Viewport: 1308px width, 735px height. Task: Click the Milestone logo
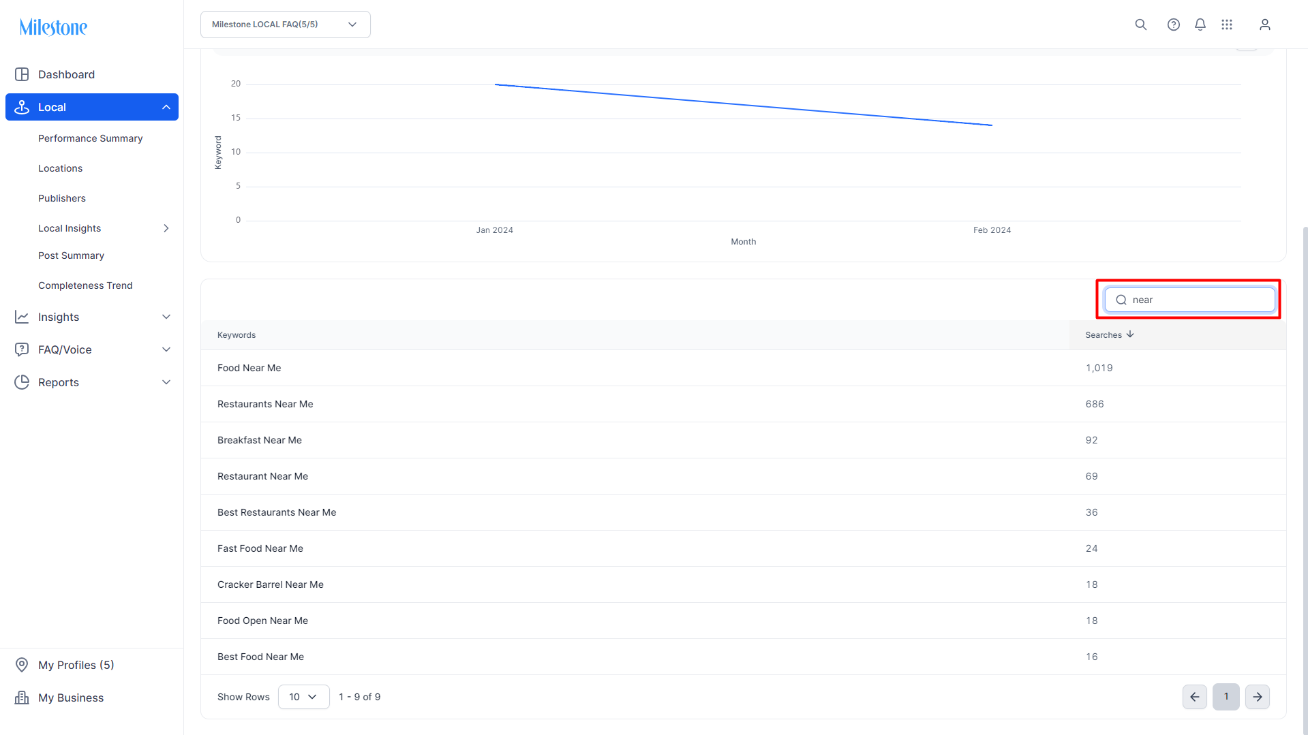53,27
